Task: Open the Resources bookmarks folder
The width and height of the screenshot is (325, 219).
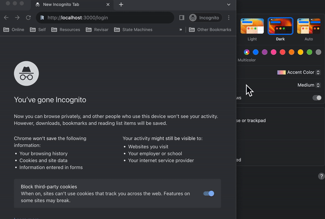Action: 66,30
